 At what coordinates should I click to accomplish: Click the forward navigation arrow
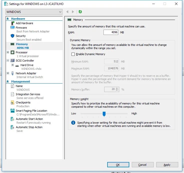point(73,12)
